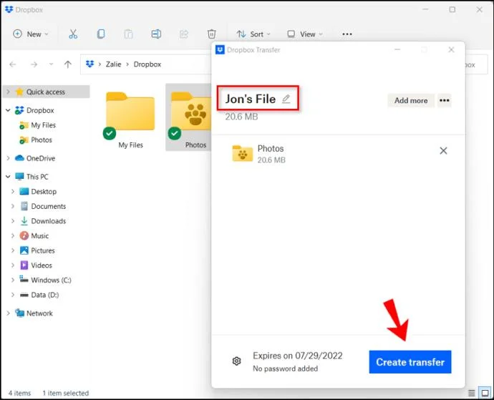Open the View dropdown menu
This screenshot has height=400, width=494.
point(305,34)
